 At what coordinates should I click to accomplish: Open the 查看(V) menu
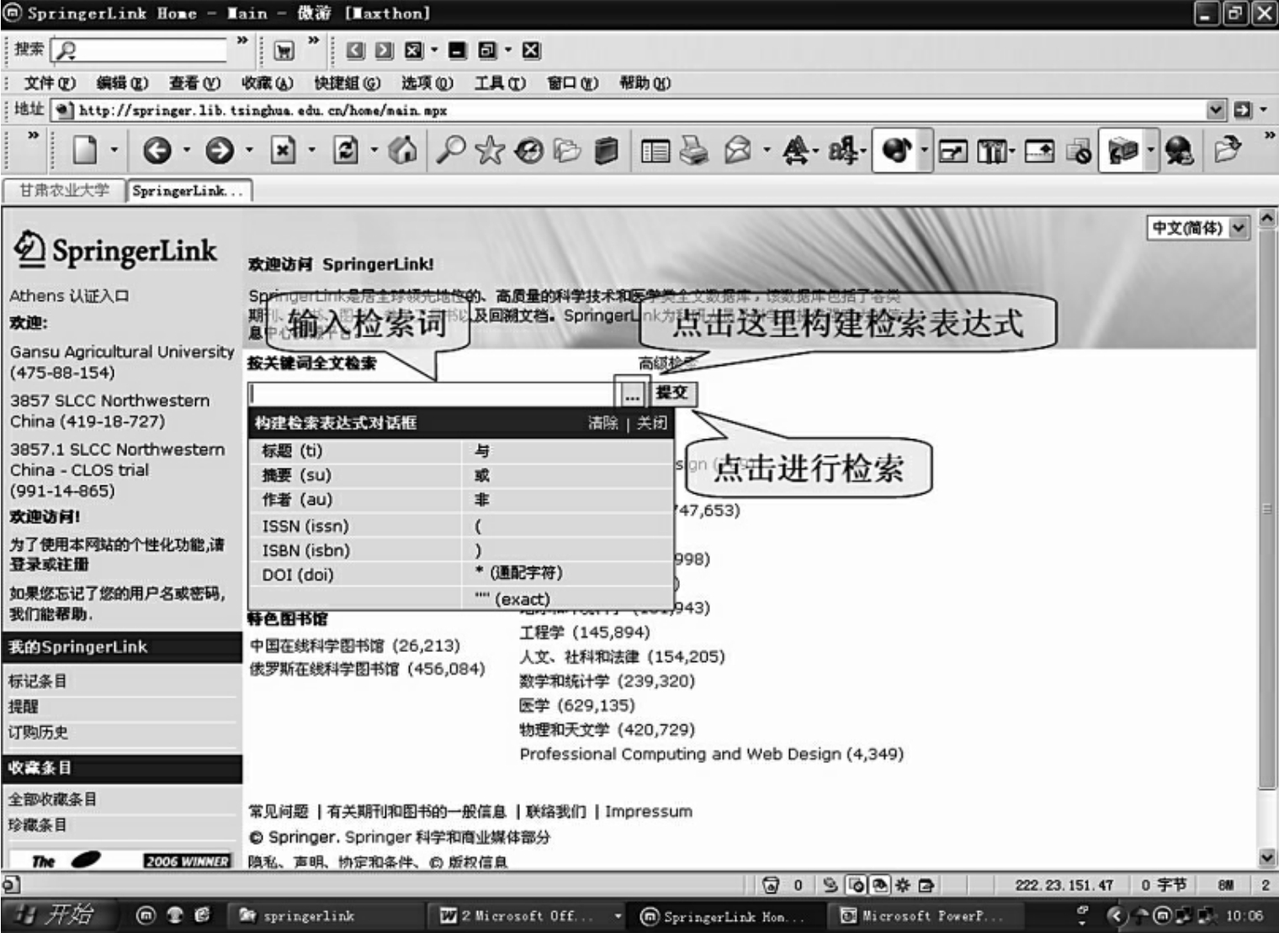(194, 82)
